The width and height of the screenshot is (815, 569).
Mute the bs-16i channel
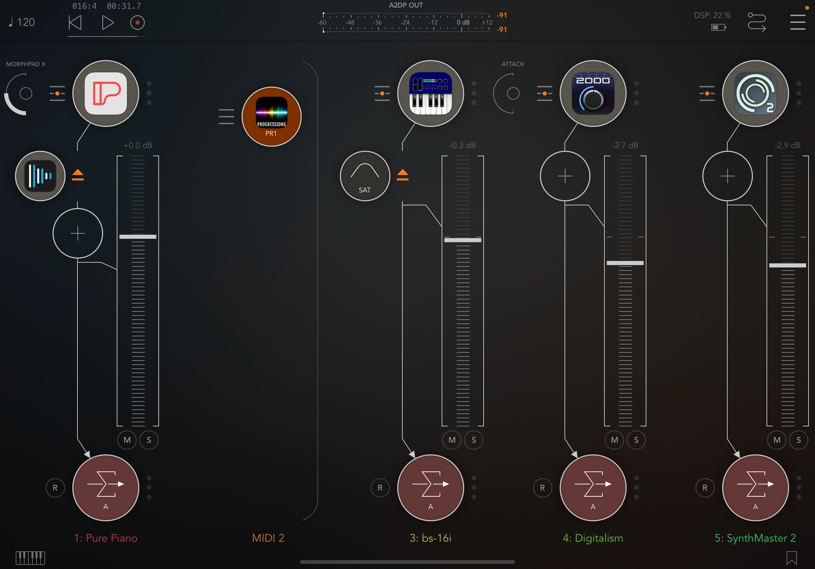452,440
